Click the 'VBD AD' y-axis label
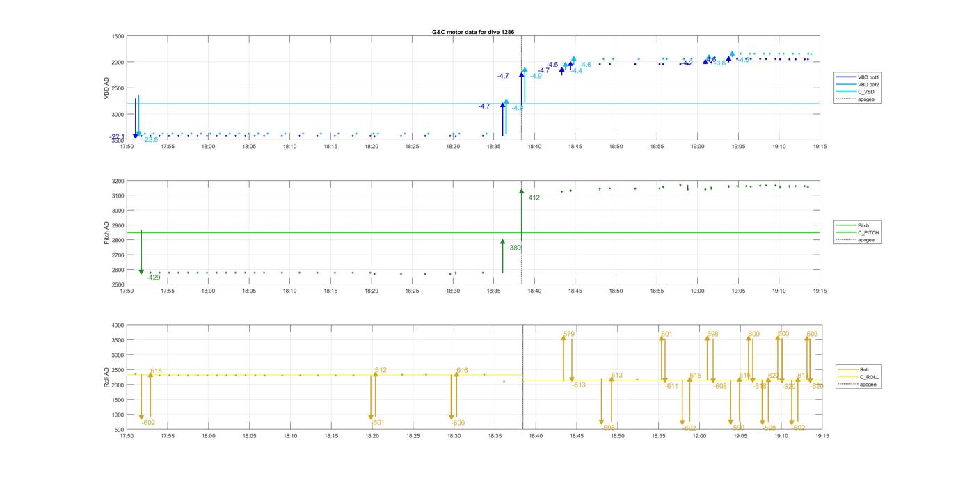 pos(107,87)
